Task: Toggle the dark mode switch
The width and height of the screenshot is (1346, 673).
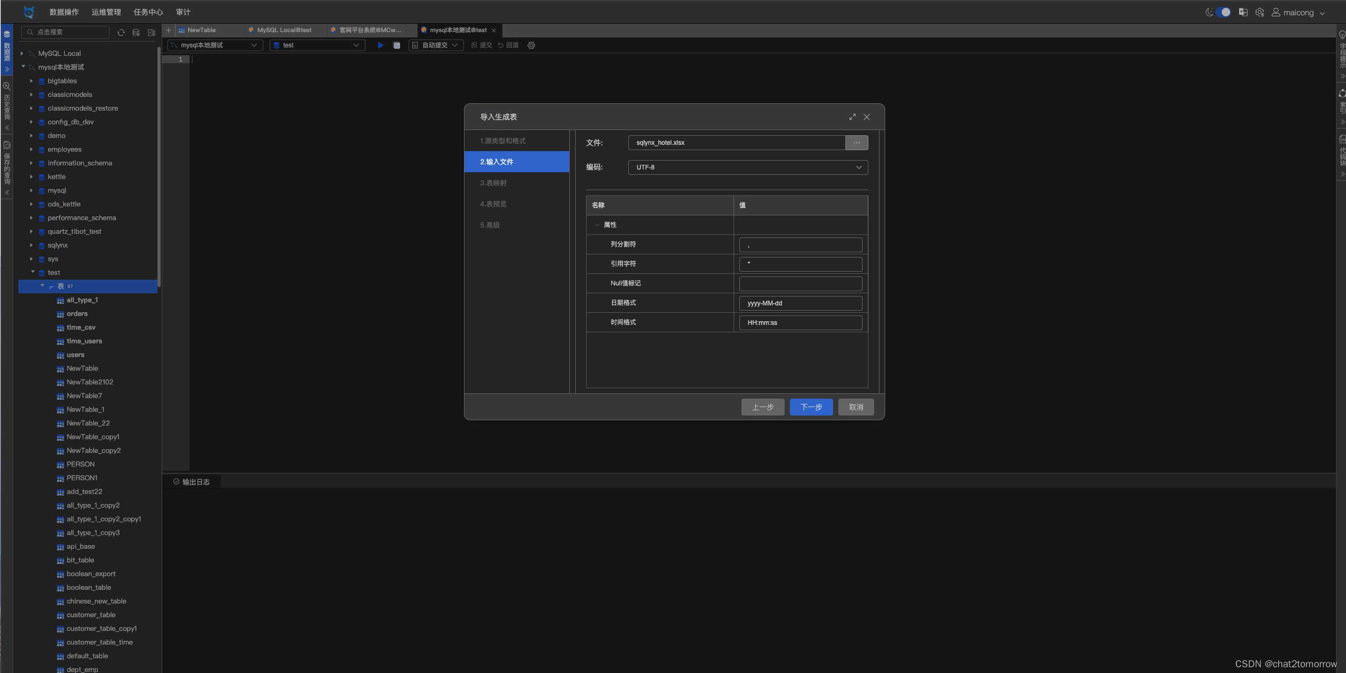Action: [1223, 12]
